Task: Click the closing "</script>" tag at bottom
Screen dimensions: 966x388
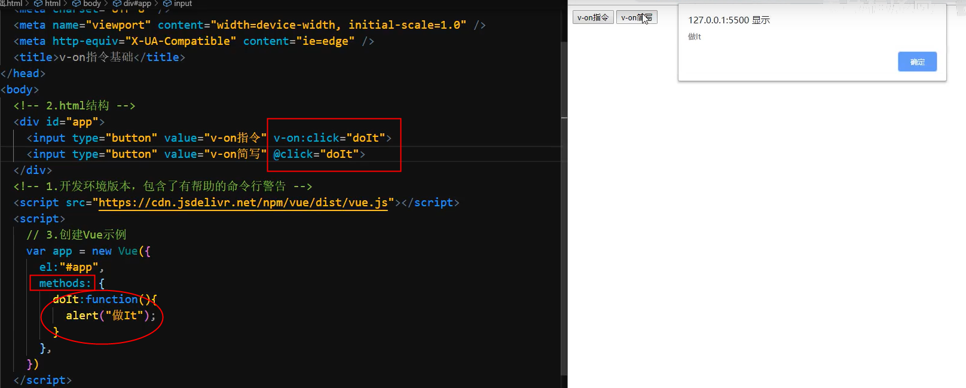Action: point(42,380)
